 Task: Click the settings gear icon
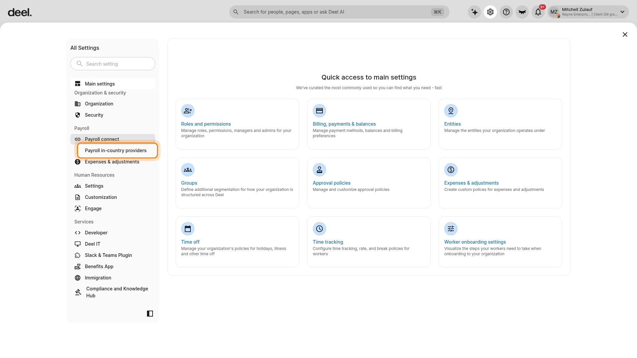(x=490, y=12)
